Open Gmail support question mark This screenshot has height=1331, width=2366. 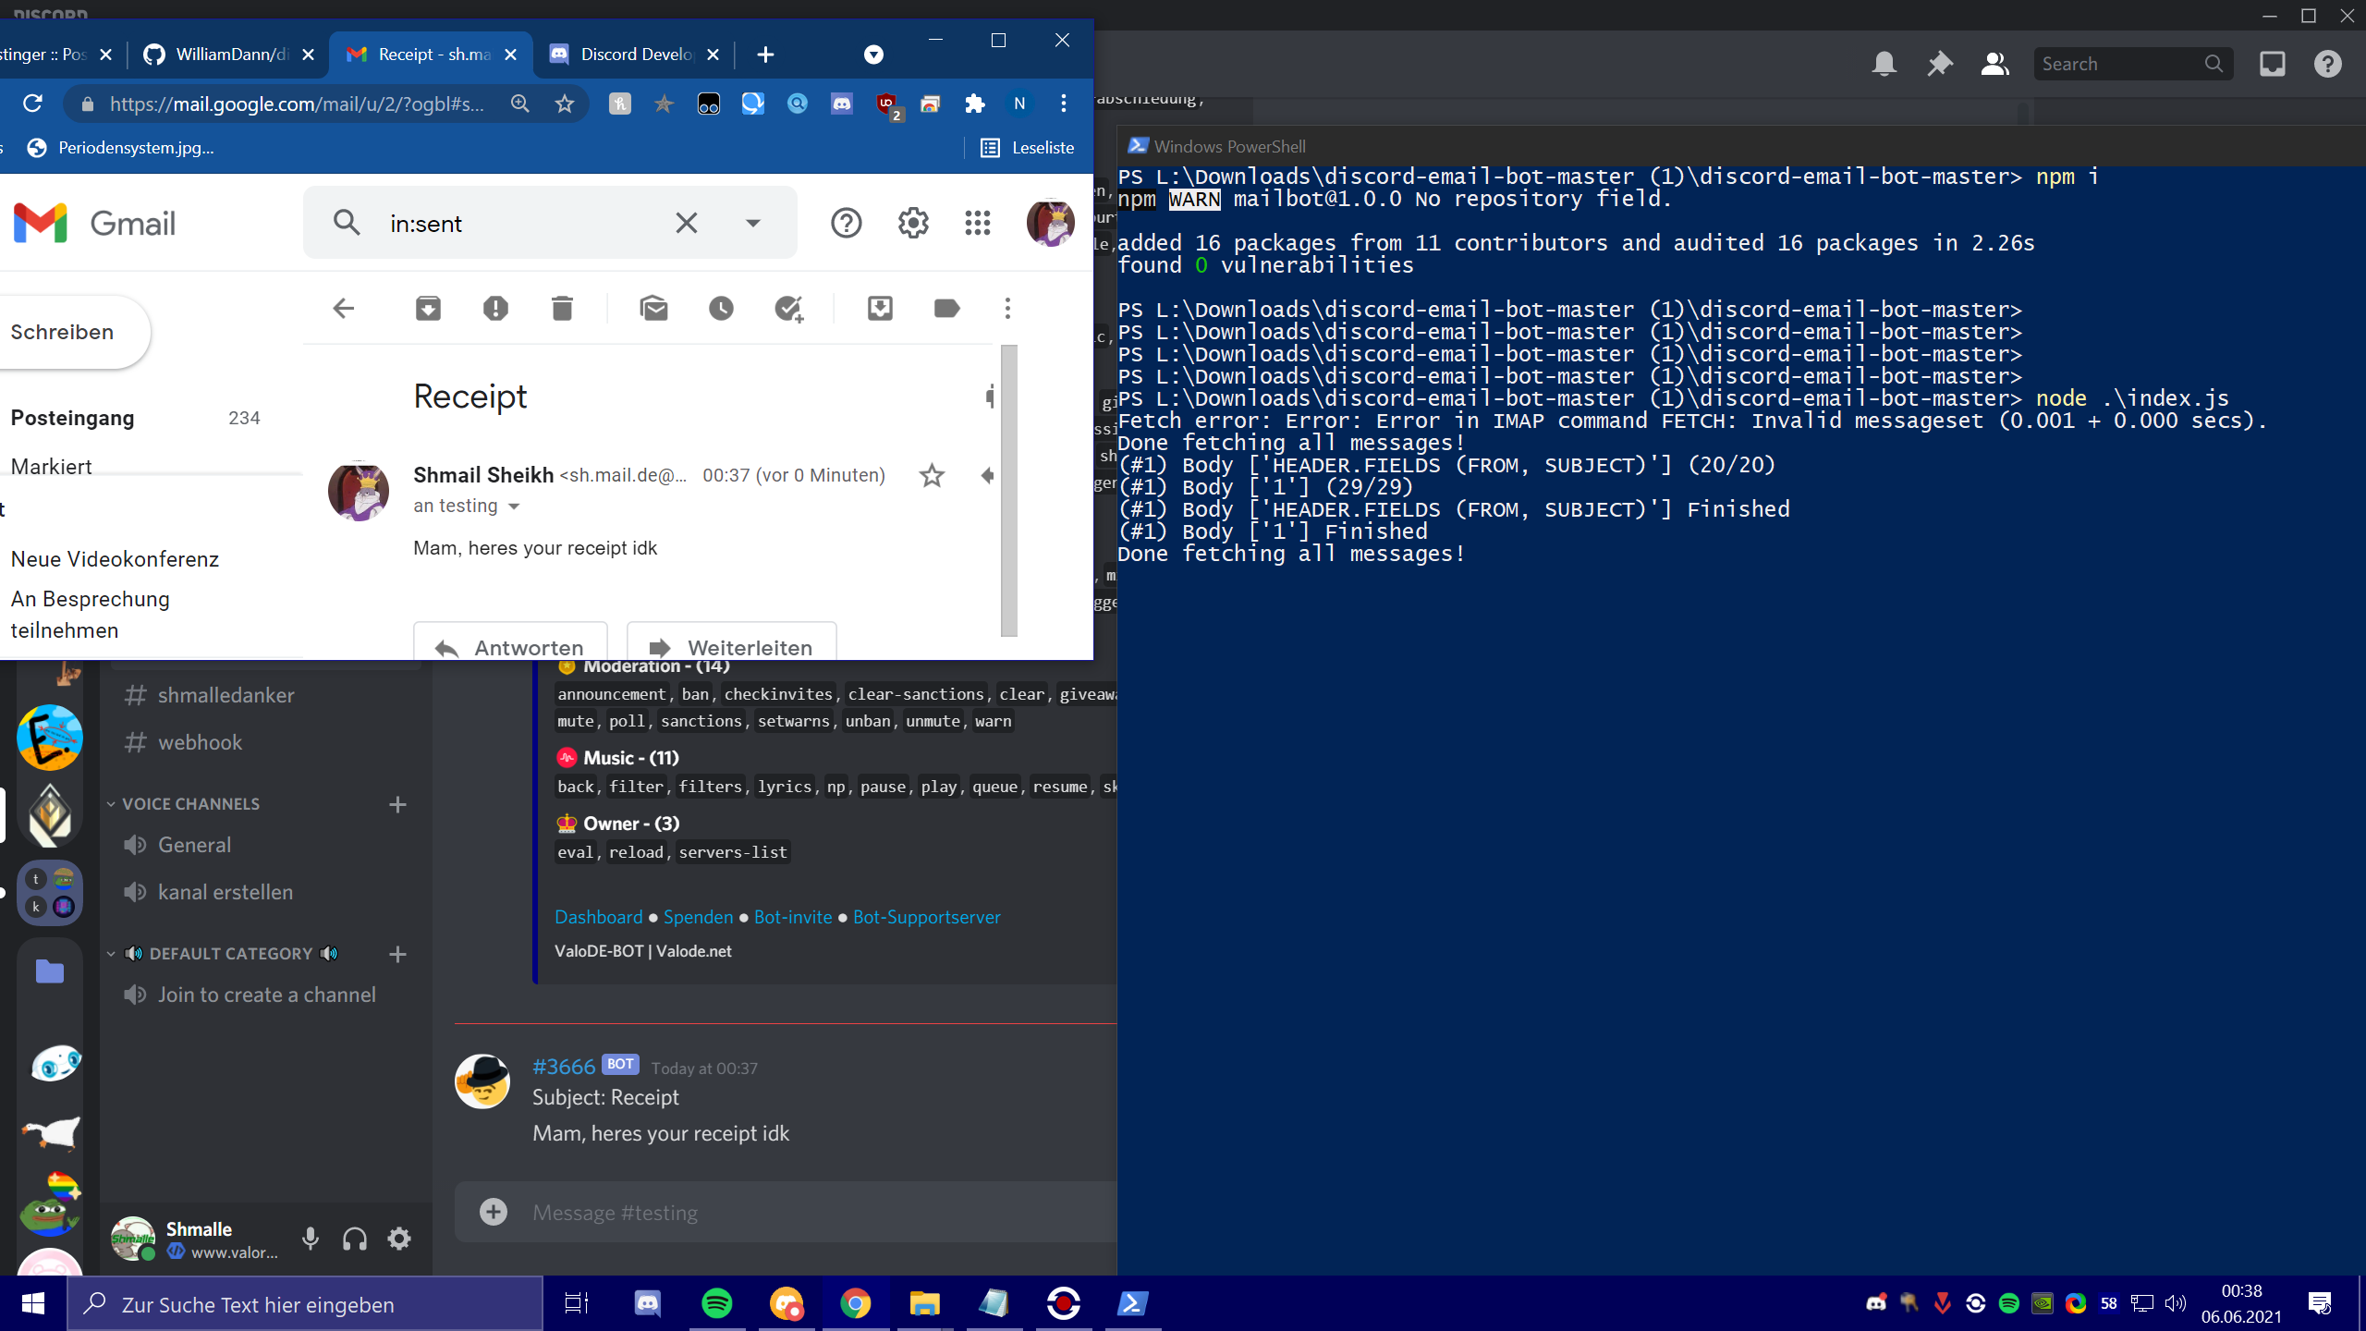[x=846, y=223]
